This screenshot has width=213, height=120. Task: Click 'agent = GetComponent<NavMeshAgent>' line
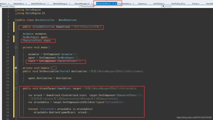tap(54, 58)
